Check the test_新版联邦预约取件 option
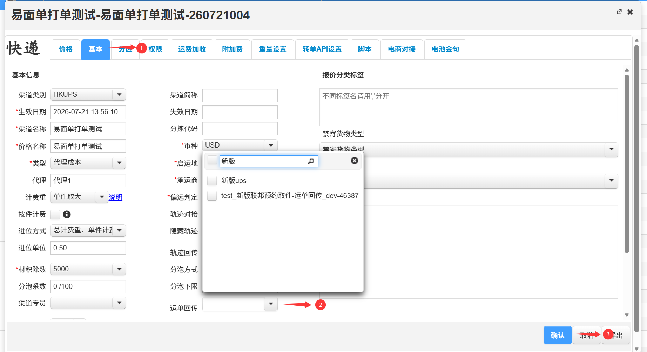The width and height of the screenshot is (647, 352). coord(212,196)
